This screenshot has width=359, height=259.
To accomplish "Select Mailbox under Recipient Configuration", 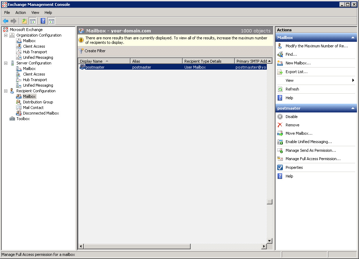I will [x=29, y=96].
